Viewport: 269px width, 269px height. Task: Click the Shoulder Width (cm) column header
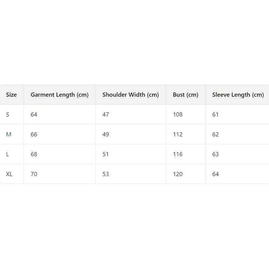(x=130, y=95)
